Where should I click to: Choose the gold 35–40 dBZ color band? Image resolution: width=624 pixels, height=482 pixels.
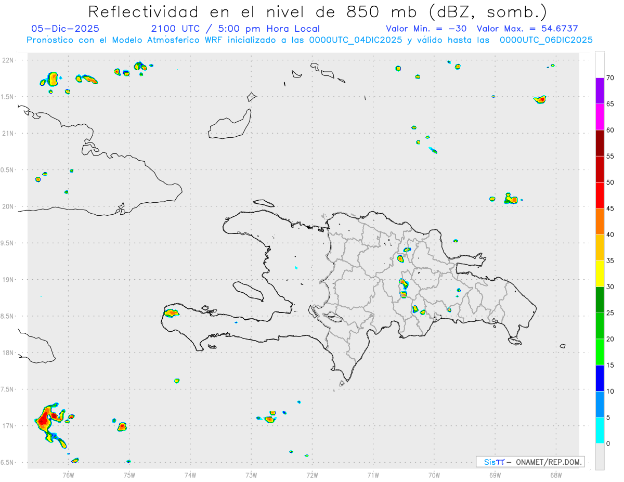(600, 247)
